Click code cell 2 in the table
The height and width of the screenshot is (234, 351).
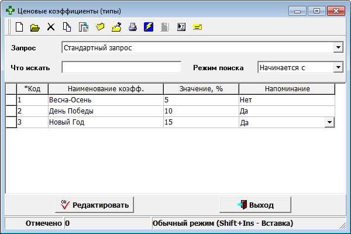[32, 111]
